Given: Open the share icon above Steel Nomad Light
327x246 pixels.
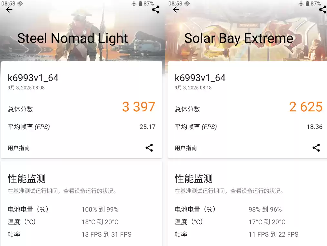Looking at the screenshot, I should 155,10.
